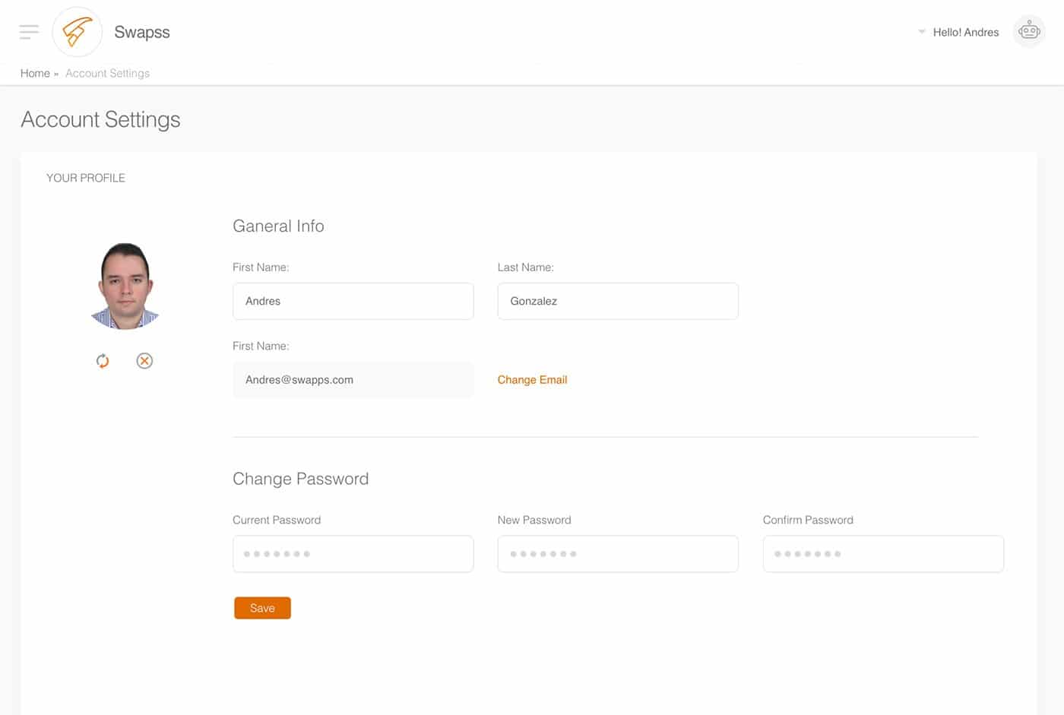Image resolution: width=1064 pixels, height=715 pixels.
Task: Click the Account Settings breadcrumb
Action: (x=107, y=73)
